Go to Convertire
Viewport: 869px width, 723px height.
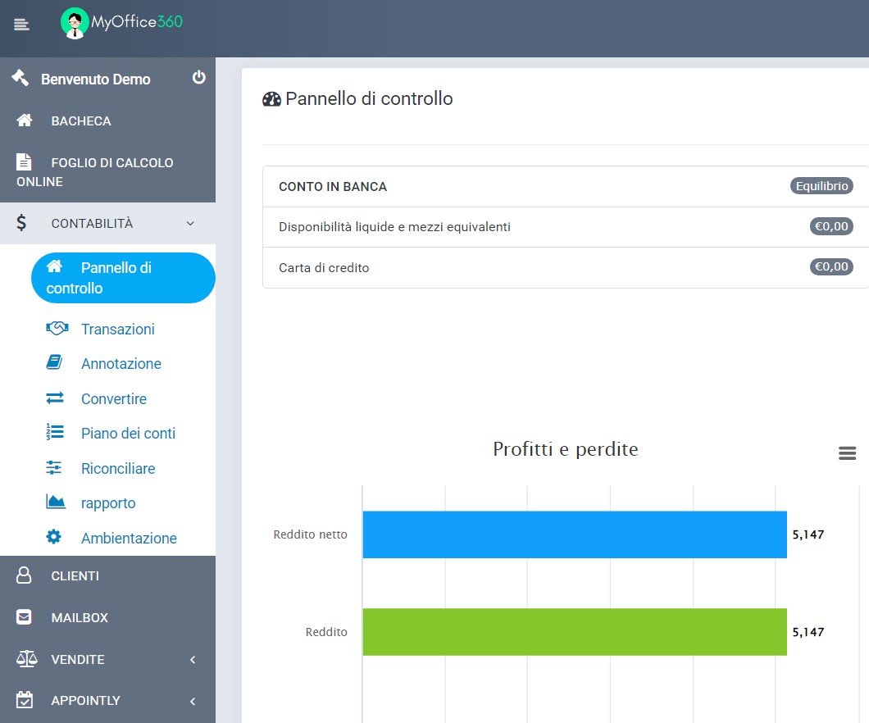[114, 399]
